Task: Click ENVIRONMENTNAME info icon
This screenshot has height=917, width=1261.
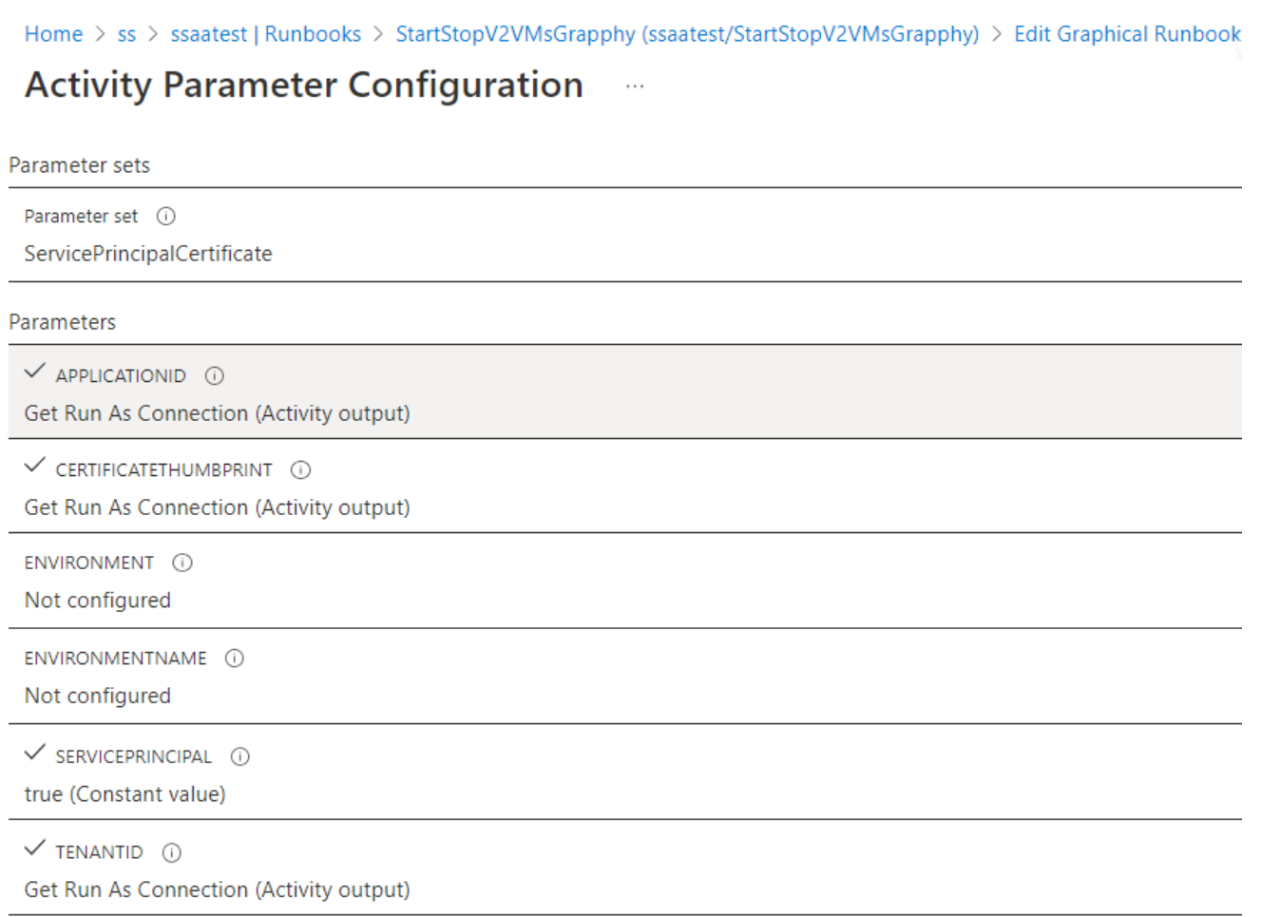Action: click(x=235, y=659)
